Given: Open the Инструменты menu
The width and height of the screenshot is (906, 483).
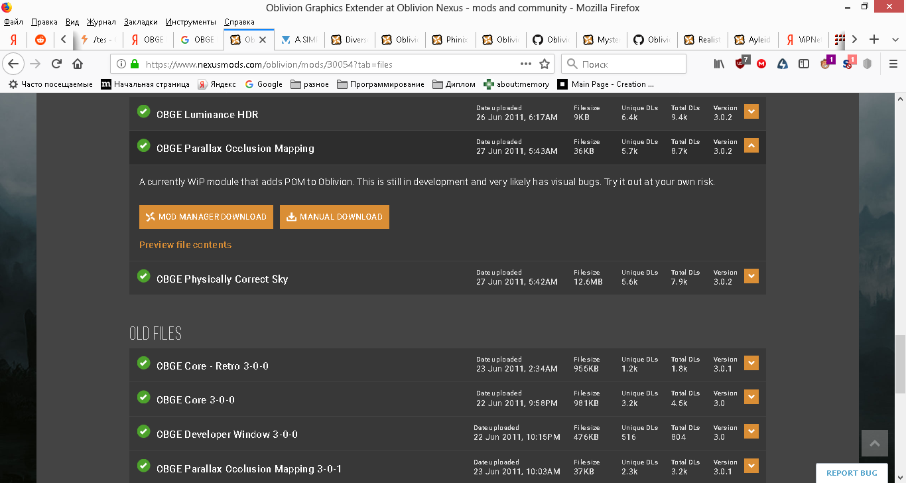Looking at the screenshot, I should click(x=191, y=22).
